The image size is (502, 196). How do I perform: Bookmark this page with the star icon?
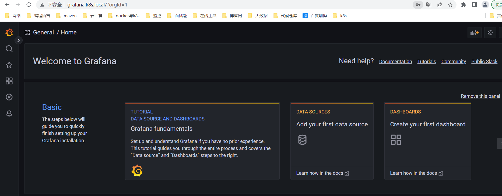point(450,5)
